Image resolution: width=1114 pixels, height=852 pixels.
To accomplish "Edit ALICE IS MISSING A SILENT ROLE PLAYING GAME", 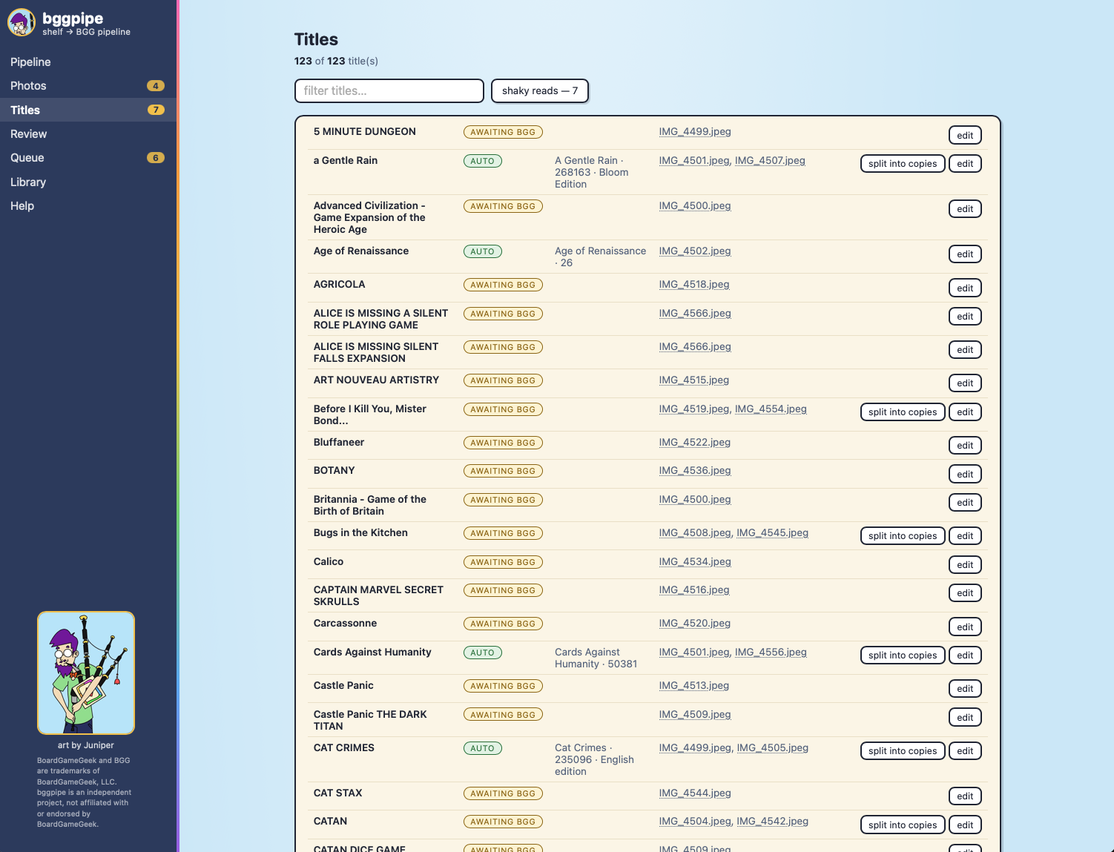I will [x=965, y=317].
